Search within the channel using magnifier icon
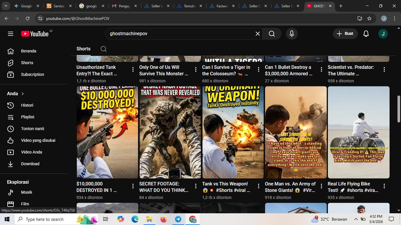This screenshot has height=225, width=401. 104,49
